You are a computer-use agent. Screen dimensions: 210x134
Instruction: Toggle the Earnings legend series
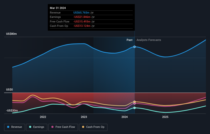[37, 127]
